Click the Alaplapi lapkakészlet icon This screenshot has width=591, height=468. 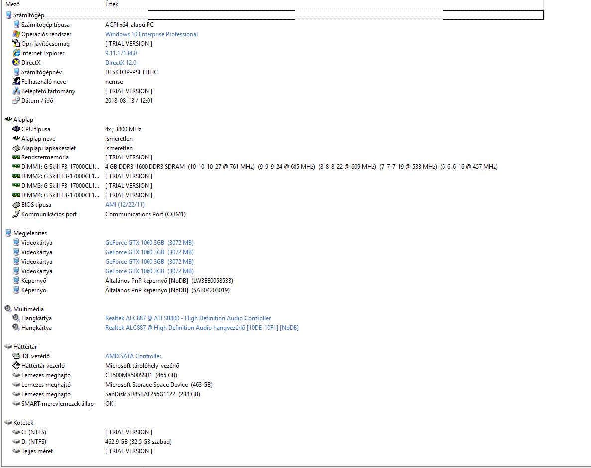[x=16, y=148]
